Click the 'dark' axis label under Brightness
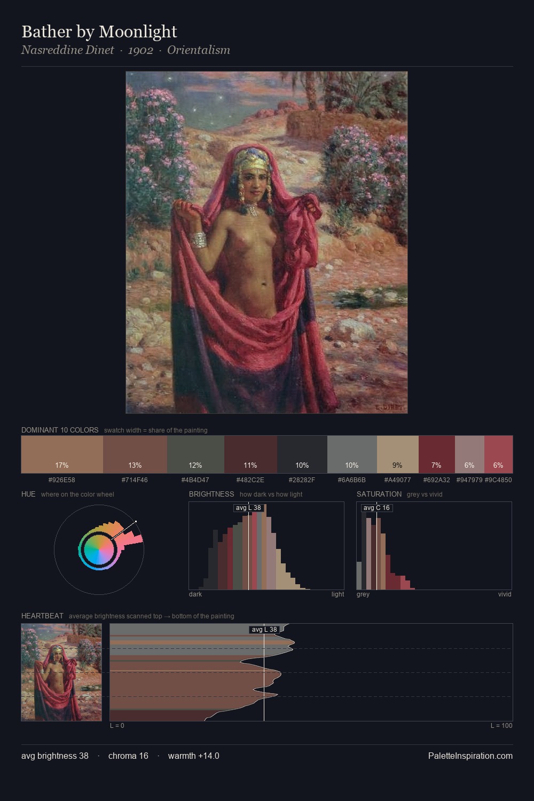Image resolution: width=534 pixels, height=801 pixels. (195, 594)
